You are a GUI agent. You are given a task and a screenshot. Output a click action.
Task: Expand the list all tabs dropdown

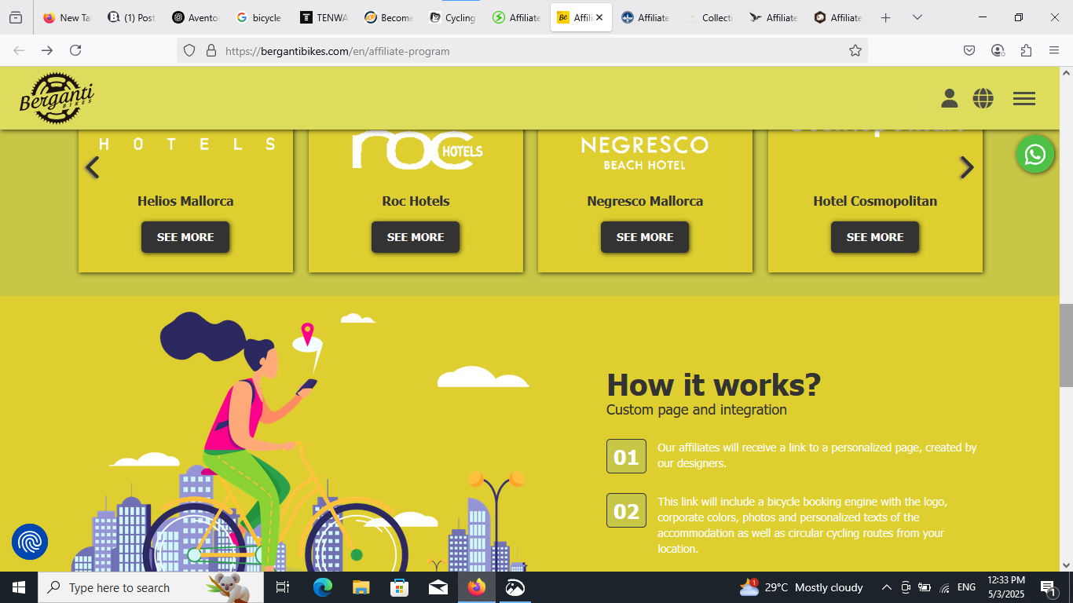(x=917, y=17)
